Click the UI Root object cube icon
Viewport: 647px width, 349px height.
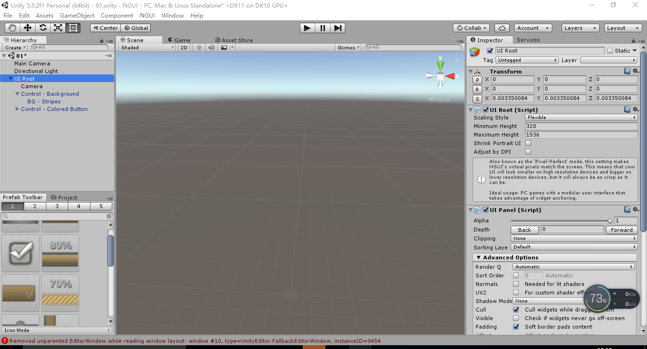coord(475,52)
